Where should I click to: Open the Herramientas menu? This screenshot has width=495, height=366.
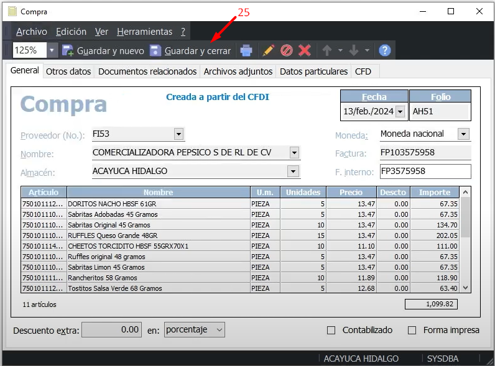coord(144,32)
